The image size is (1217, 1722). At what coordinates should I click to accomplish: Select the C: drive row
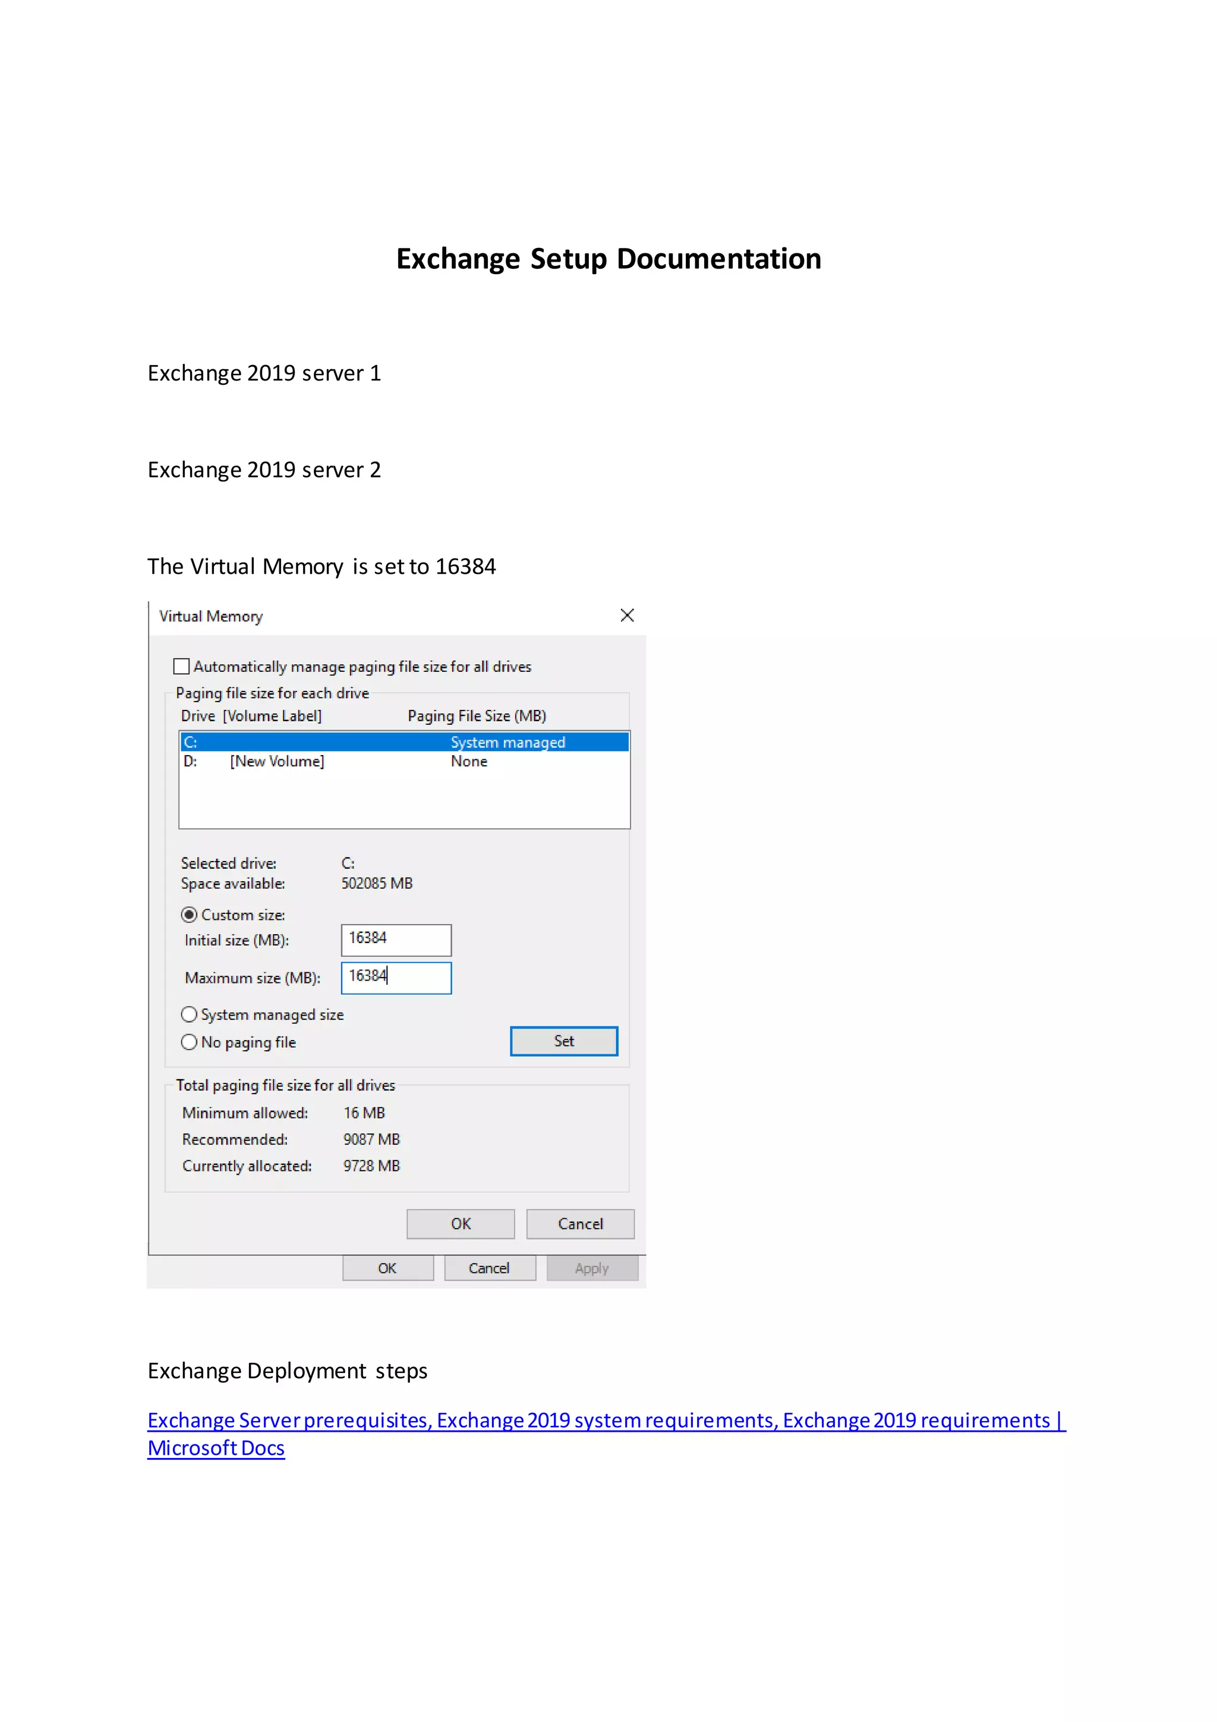[405, 741]
